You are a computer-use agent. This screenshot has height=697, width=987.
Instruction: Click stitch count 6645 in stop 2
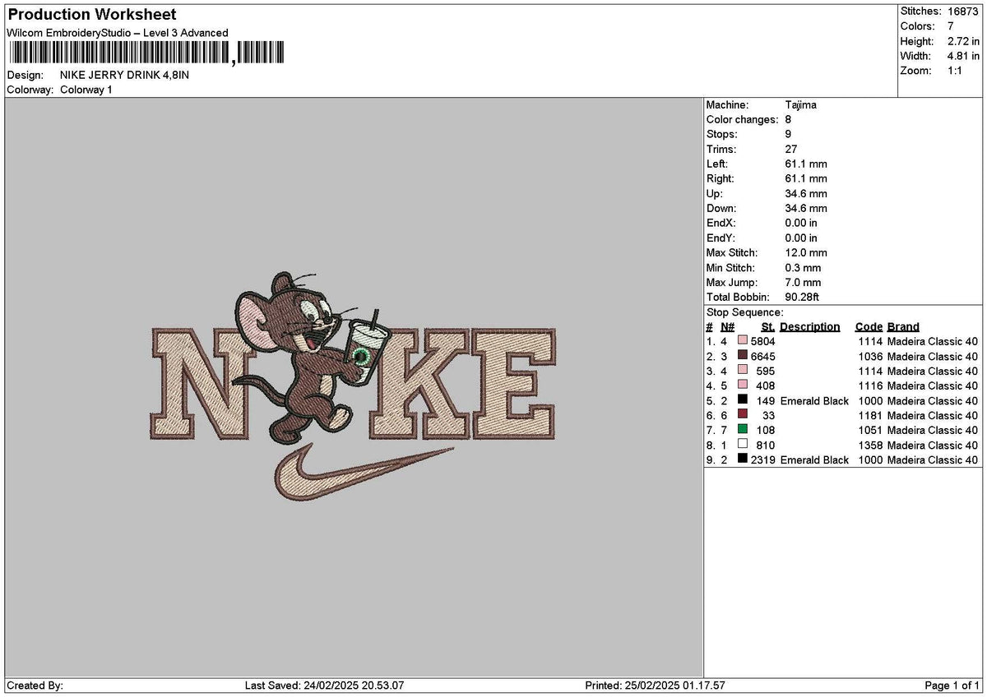tap(762, 356)
